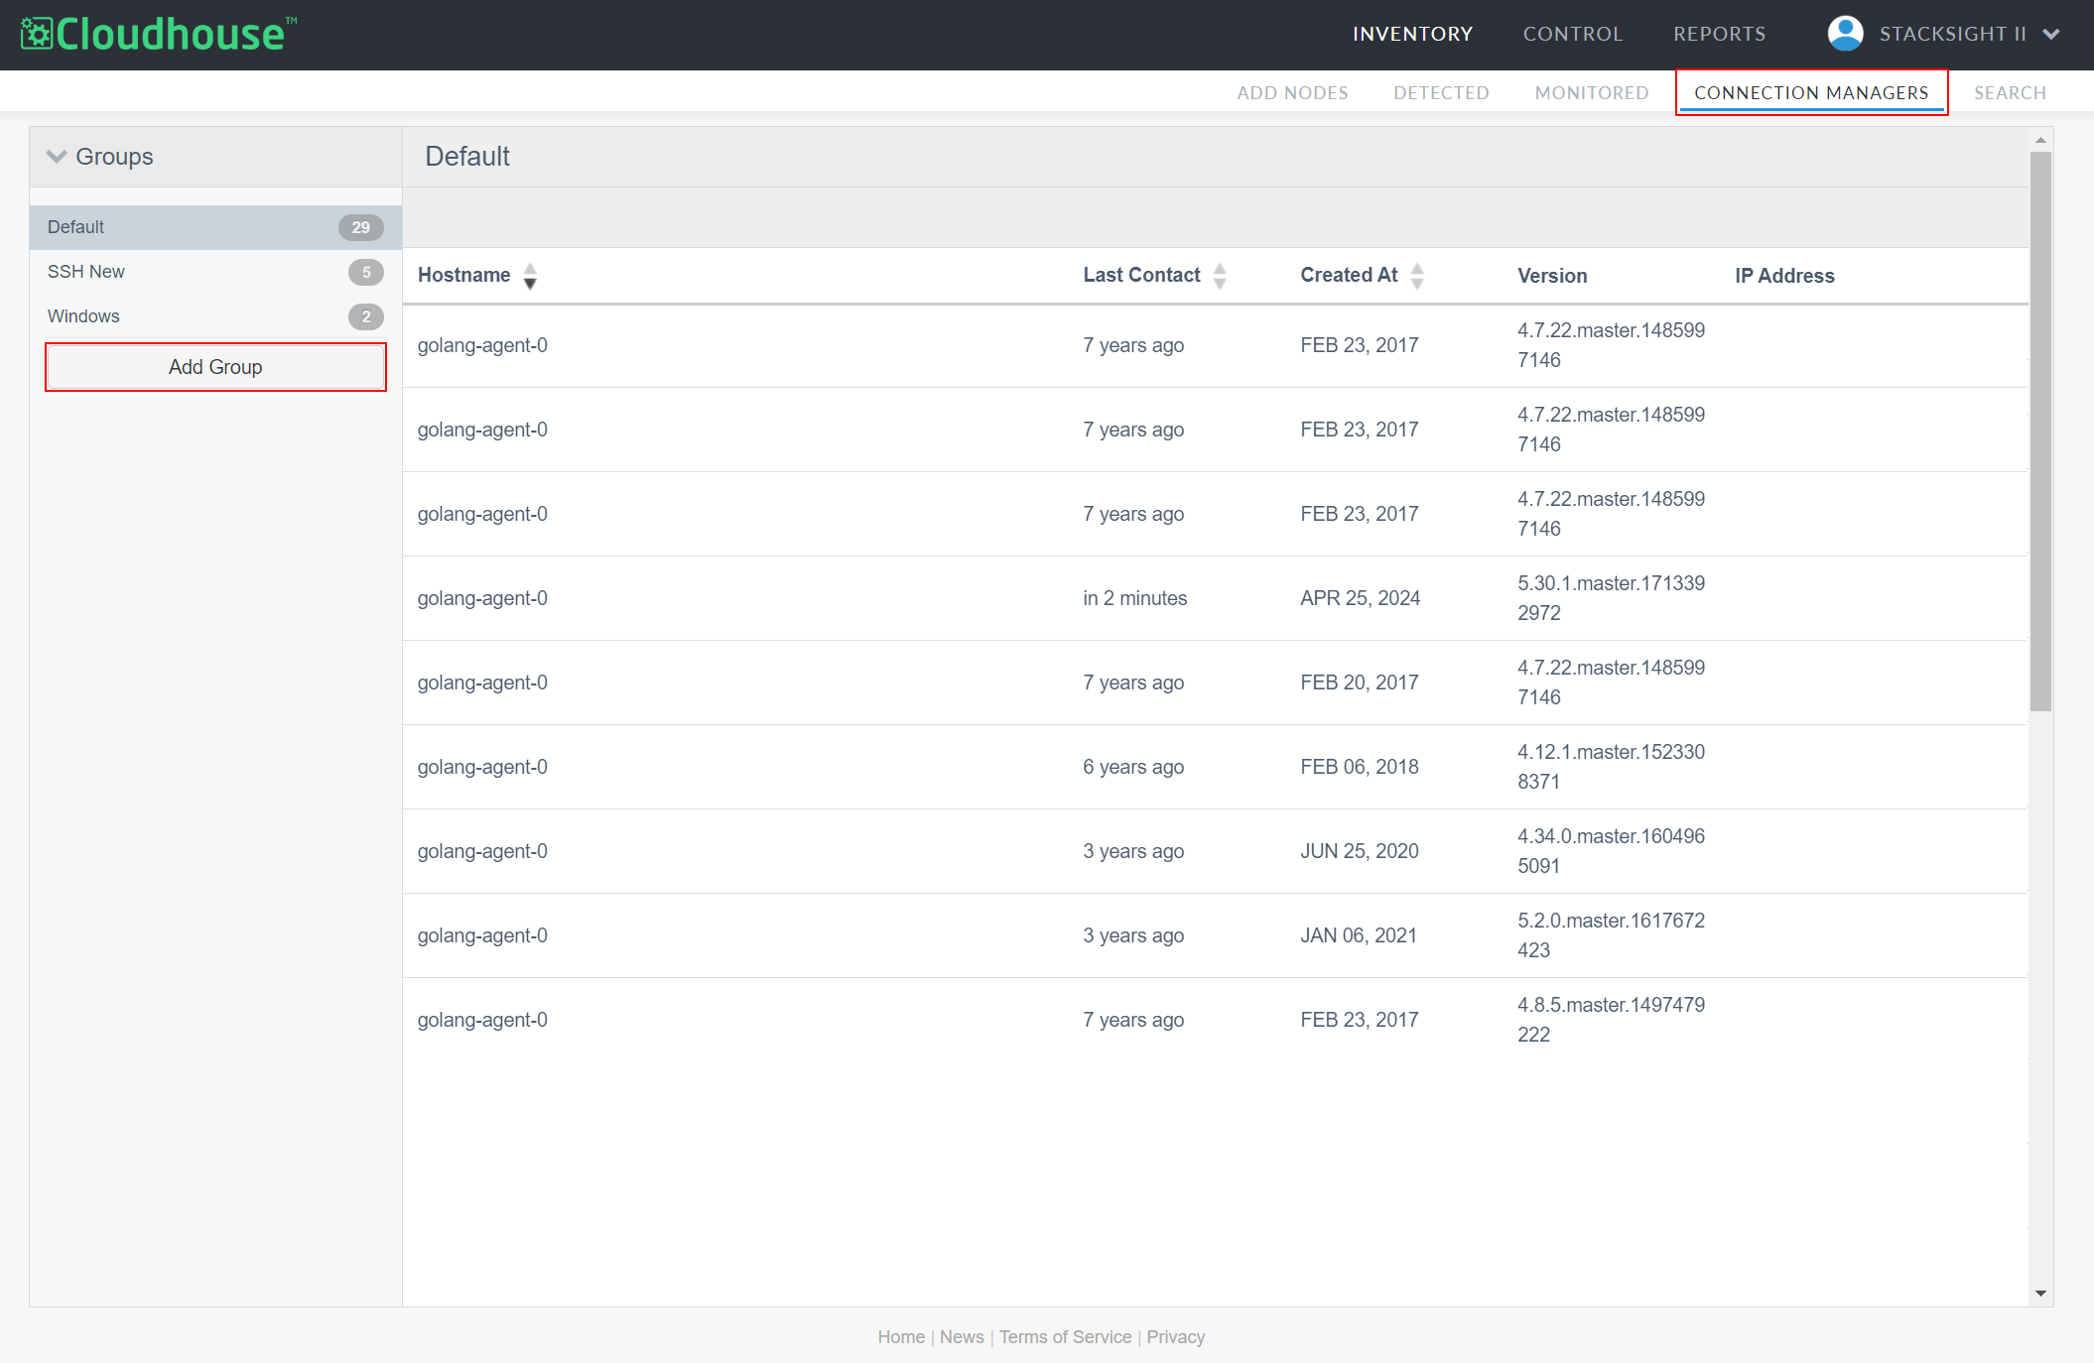The image size is (2094, 1363).
Task: Select the Connection Managers tab
Action: (1811, 93)
